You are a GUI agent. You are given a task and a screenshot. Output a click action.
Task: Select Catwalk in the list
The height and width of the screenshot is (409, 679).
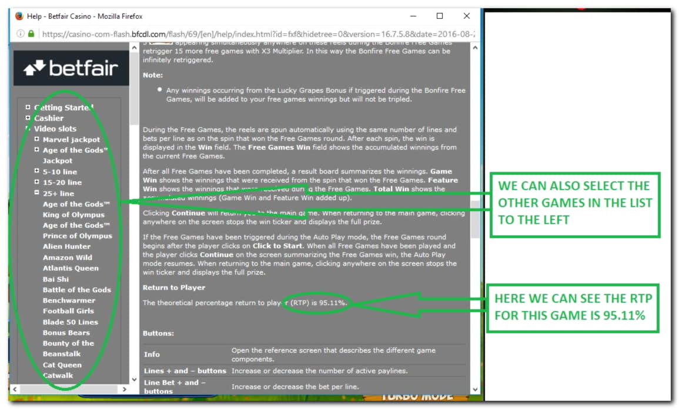coord(58,376)
